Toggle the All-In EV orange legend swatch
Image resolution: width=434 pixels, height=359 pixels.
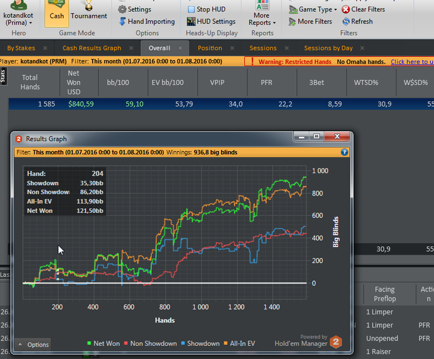click(226, 344)
